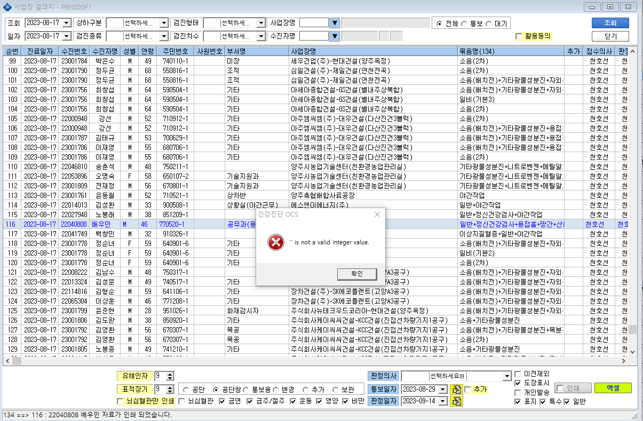This screenshot has height=421, width=643.
Task: Uncheck the 도장표시 checkbox
Action: 518,383
